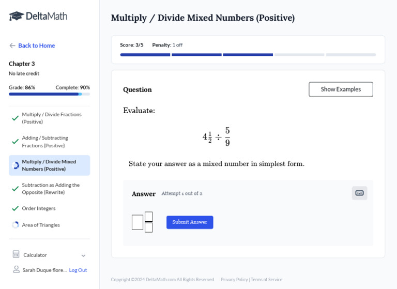Image resolution: width=397 pixels, height=289 pixels.
Task: Open the Terms of Service link
Action: (x=267, y=280)
